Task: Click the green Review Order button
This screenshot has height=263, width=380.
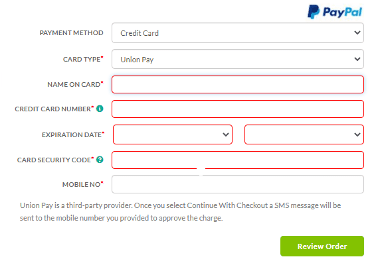Action: point(322,246)
